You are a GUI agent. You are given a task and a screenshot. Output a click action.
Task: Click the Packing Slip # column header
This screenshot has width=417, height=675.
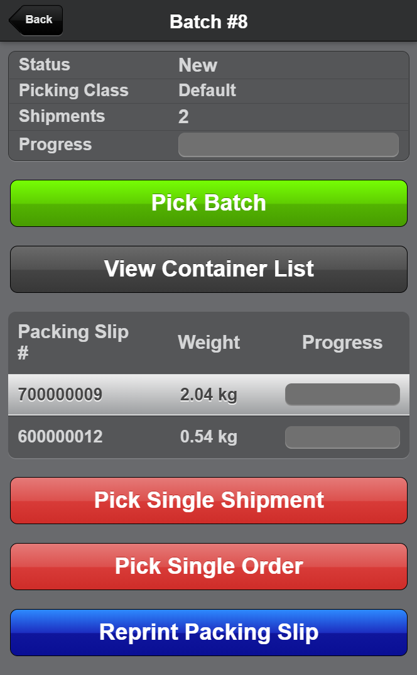[x=73, y=342]
